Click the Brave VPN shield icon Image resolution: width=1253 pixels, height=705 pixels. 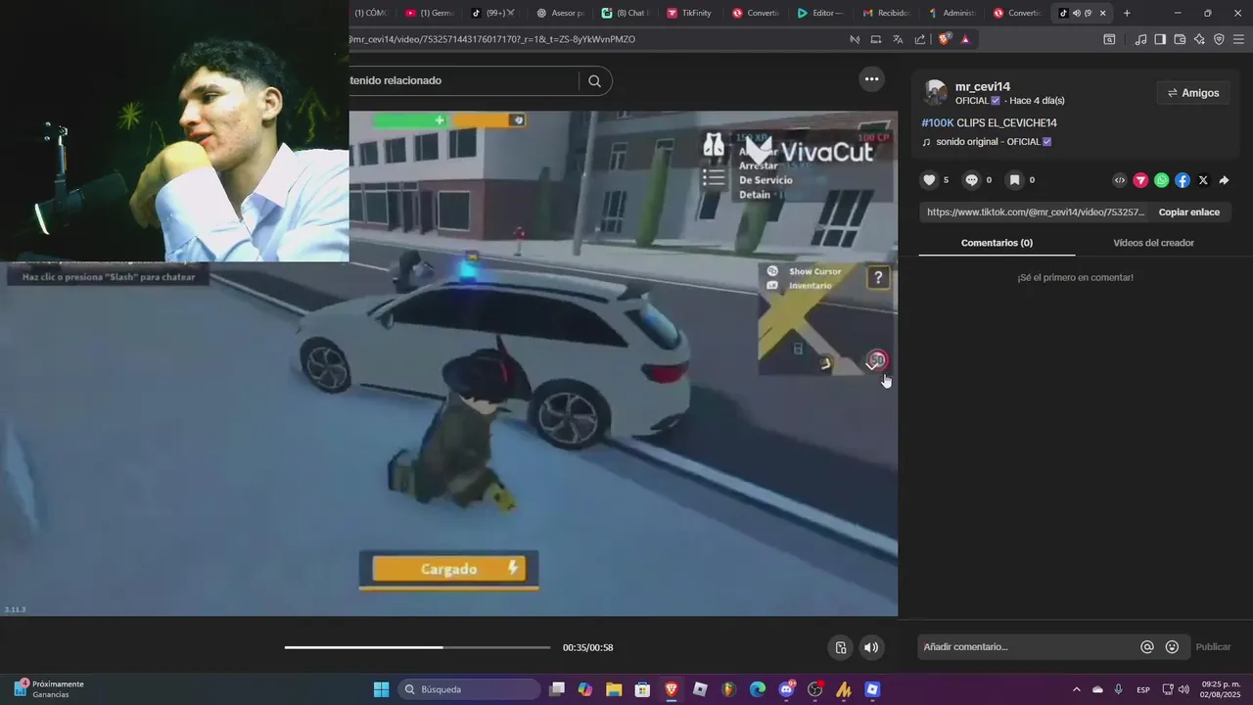pos(1219,39)
